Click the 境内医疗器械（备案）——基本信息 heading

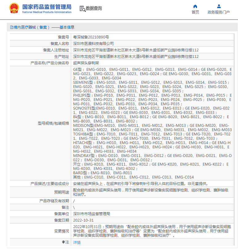tap(44, 27)
